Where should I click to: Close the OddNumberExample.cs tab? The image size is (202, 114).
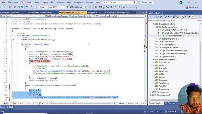coord(85,13)
